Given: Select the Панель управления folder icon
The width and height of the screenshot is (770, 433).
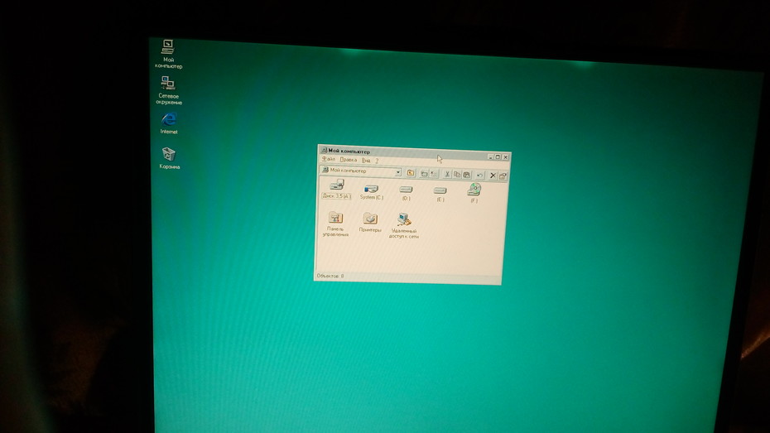Looking at the screenshot, I should pyautogui.click(x=335, y=224).
